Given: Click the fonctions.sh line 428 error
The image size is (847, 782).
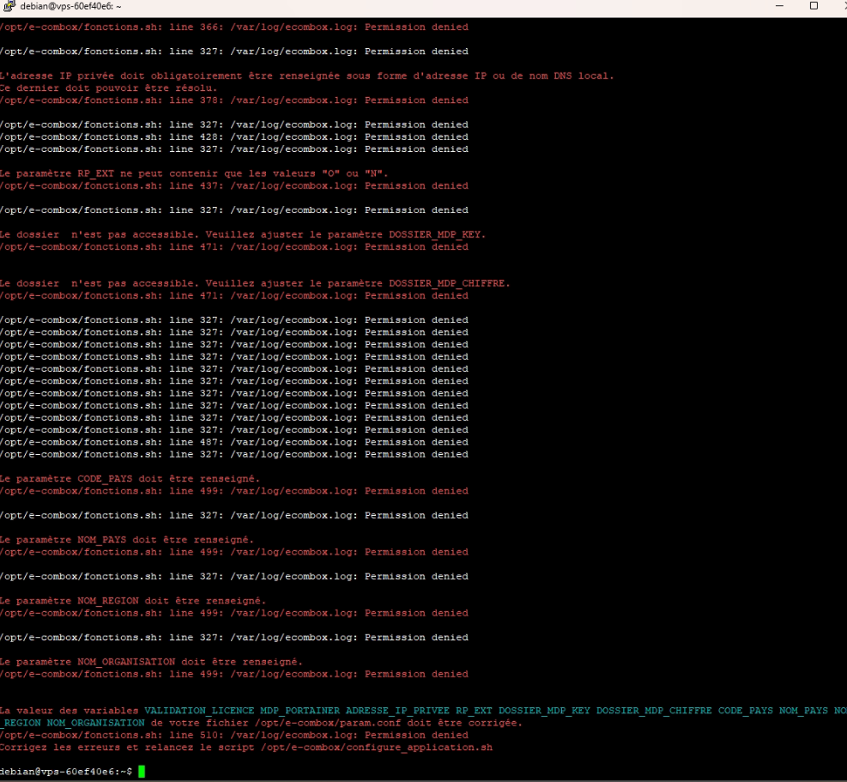Looking at the screenshot, I should (234, 137).
